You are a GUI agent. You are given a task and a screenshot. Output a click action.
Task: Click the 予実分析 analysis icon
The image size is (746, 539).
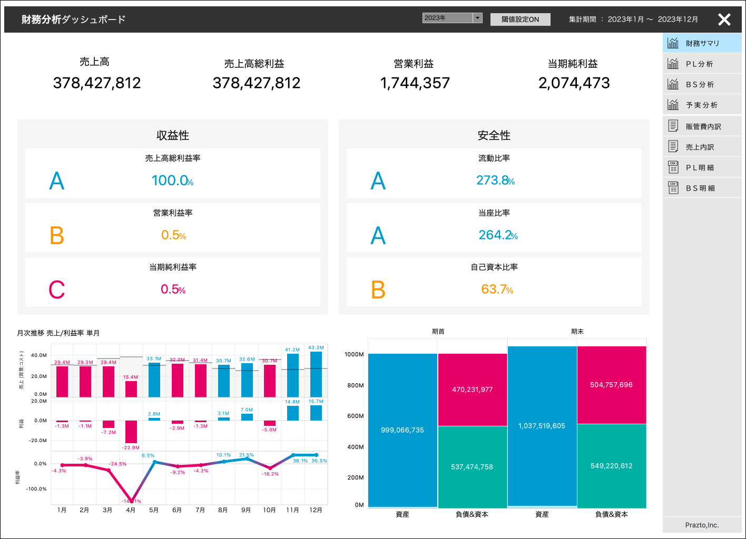point(673,104)
